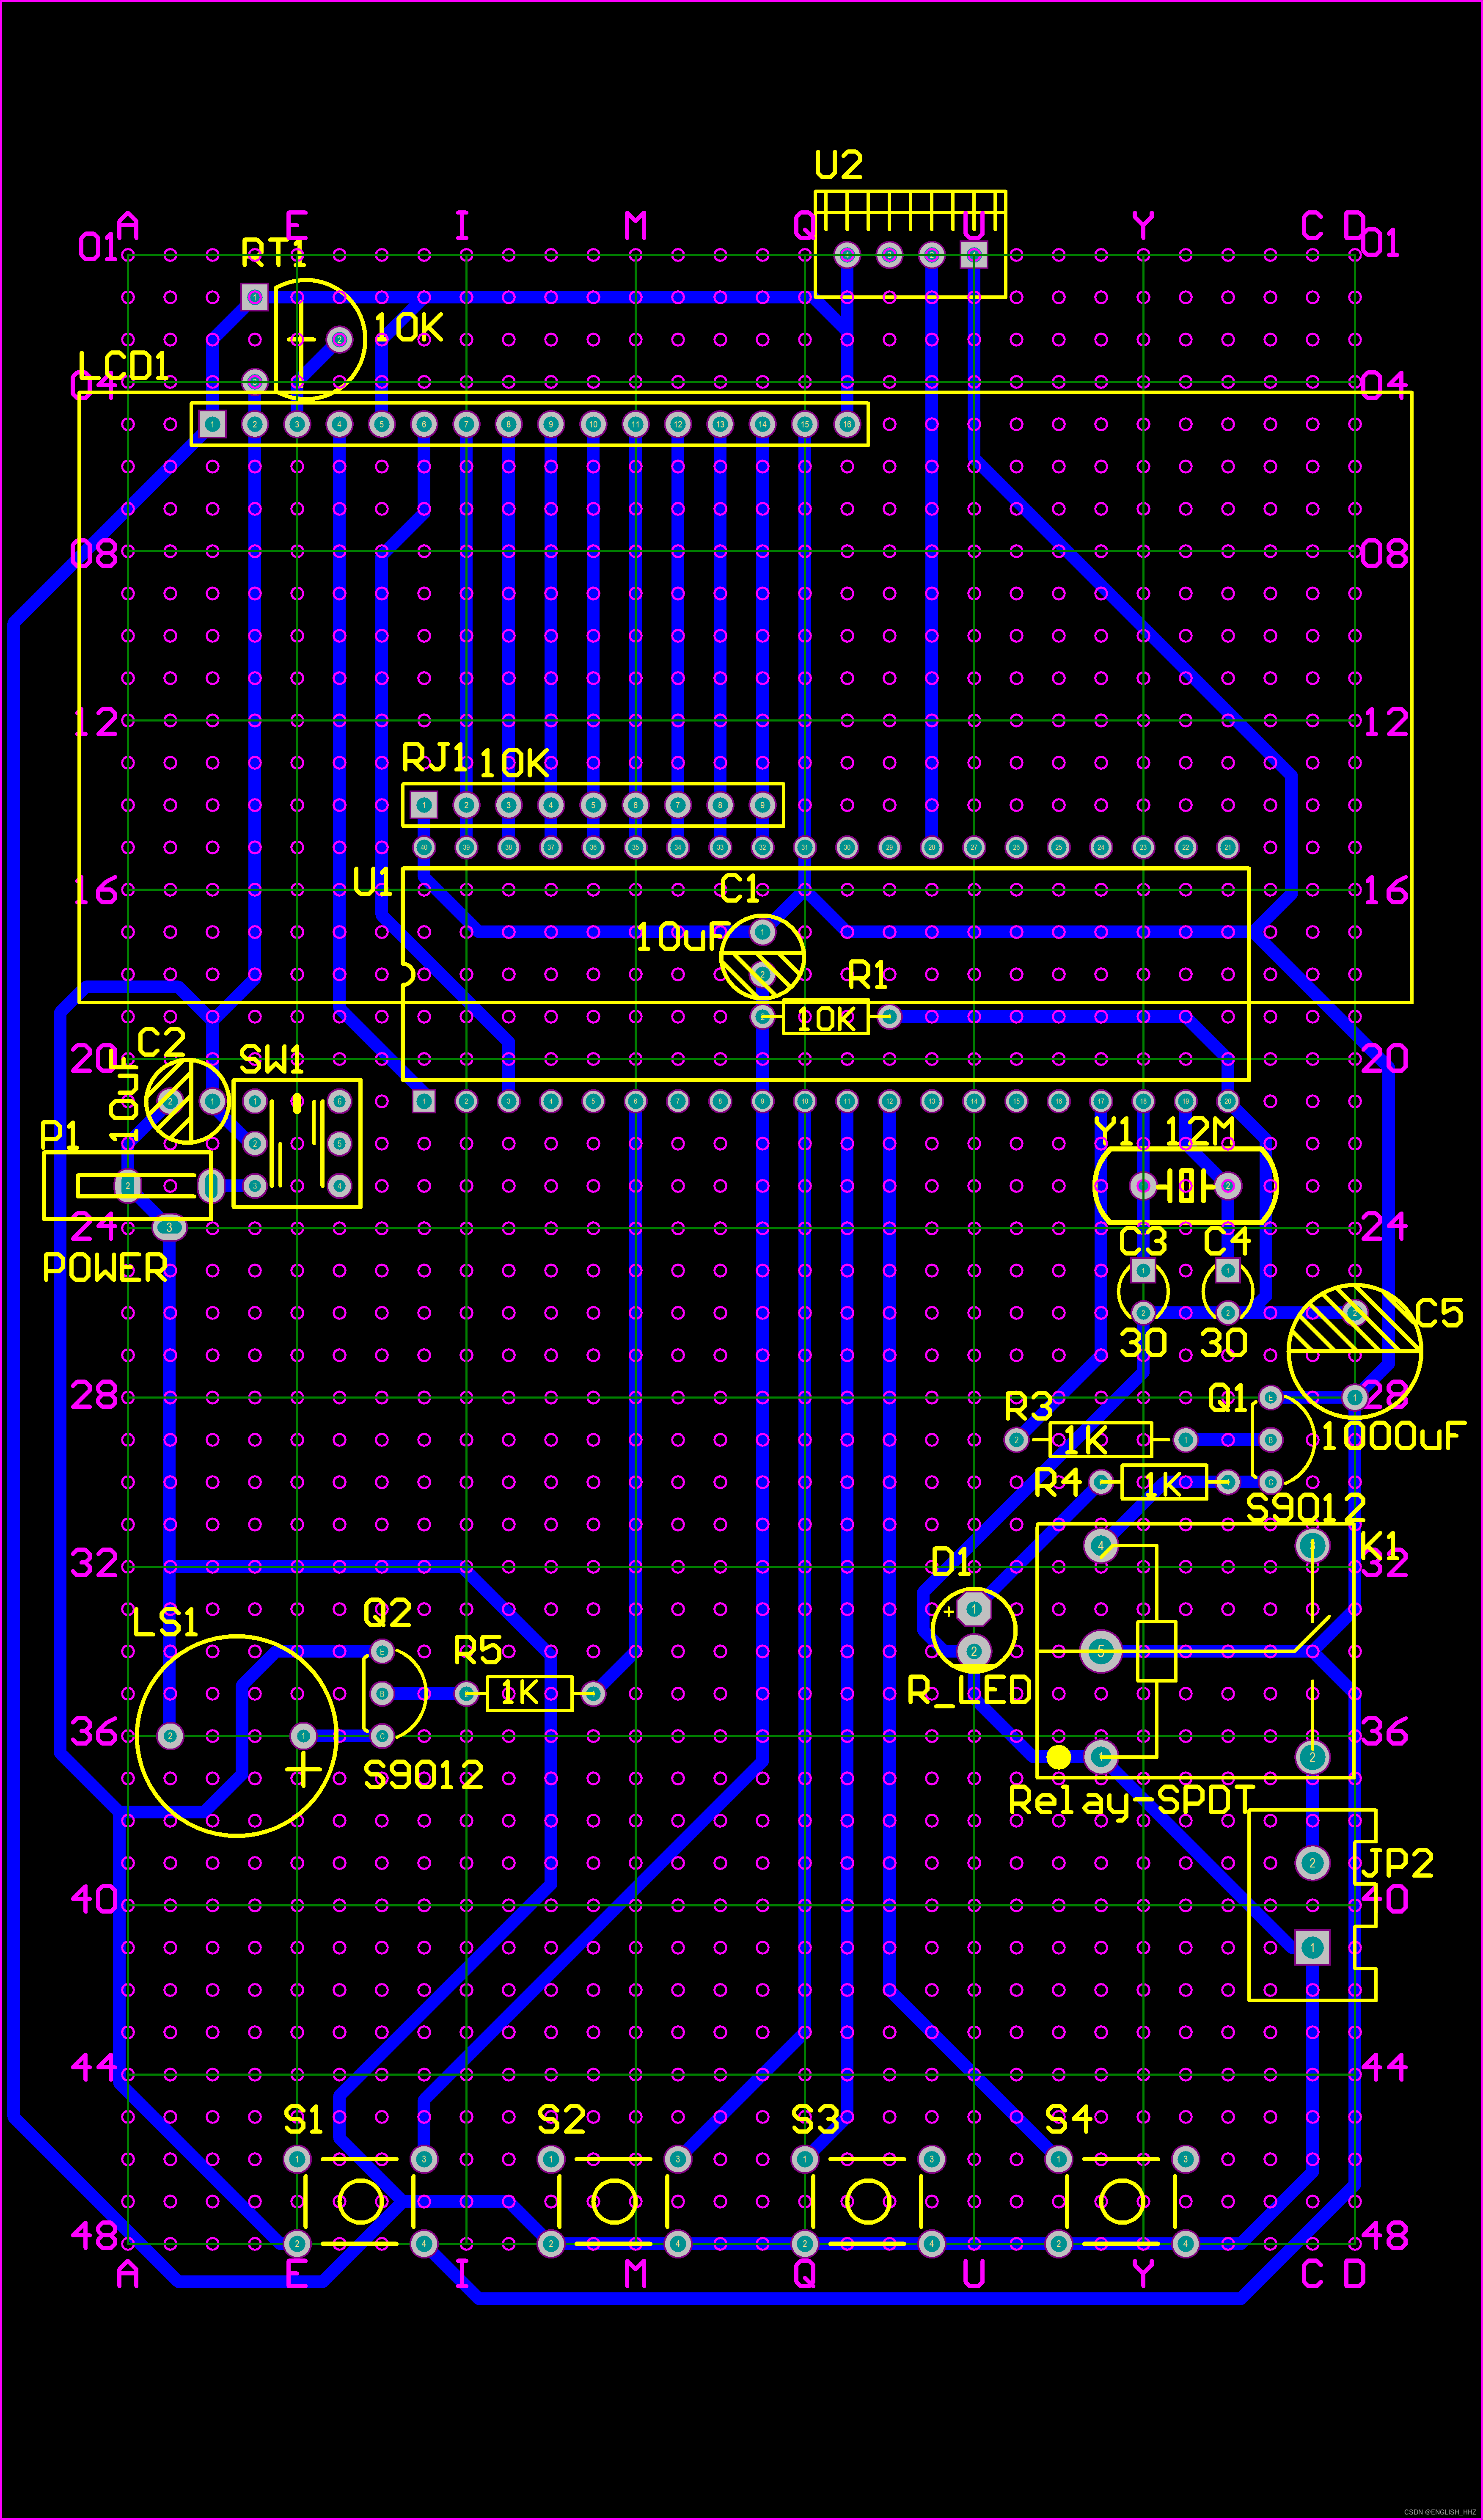The height and width of the screenshot is (2520, 1483).
Task: Select the R1 10K resistor body
Action: [x=825, y=1017]
